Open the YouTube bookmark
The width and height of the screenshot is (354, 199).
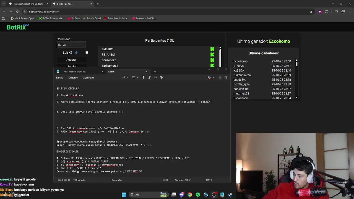coord(74,19)
